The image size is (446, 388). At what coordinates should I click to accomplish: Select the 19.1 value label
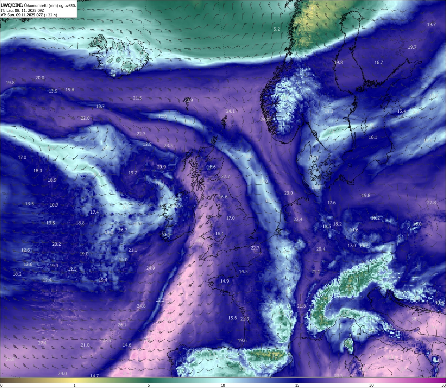coord(54,266)
